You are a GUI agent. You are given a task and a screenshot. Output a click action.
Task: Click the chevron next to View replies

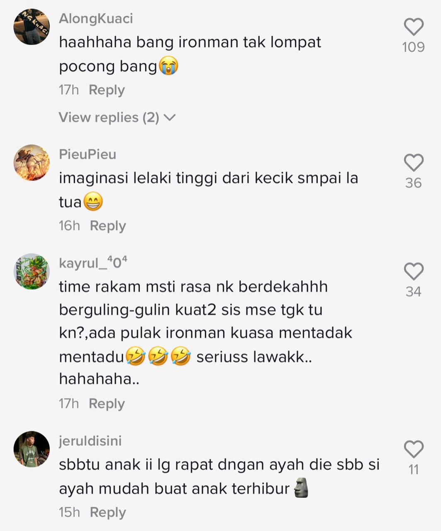pyautogui.click(x=170, y=118)
